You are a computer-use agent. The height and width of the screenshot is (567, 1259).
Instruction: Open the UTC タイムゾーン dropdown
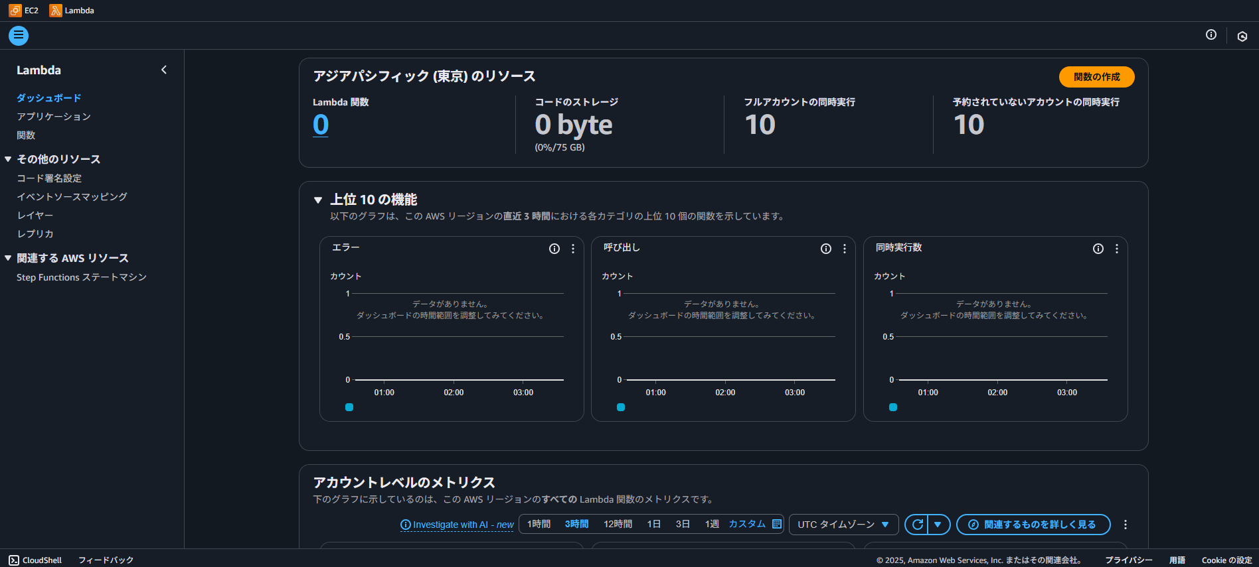pos(843,525)
